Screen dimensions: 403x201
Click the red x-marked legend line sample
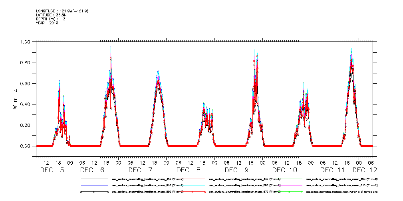[x=191, y=191]
